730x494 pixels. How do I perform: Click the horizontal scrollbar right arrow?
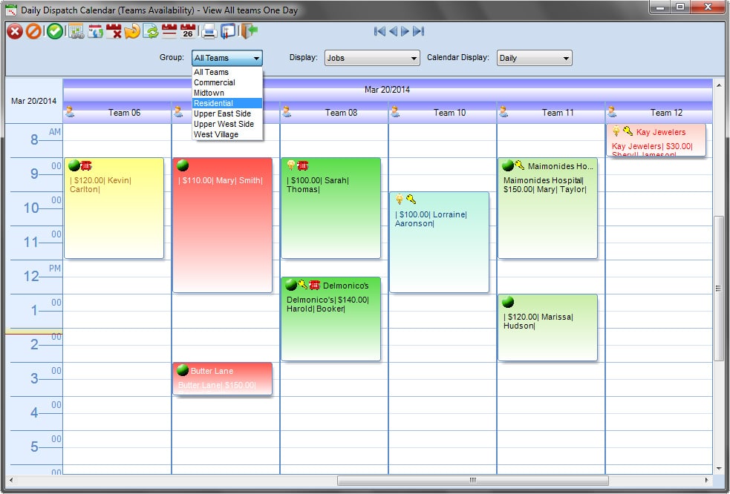click(707, 480)
